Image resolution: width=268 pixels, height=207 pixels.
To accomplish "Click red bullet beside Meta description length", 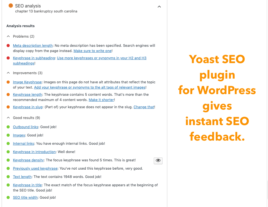I will coord(8,46).
